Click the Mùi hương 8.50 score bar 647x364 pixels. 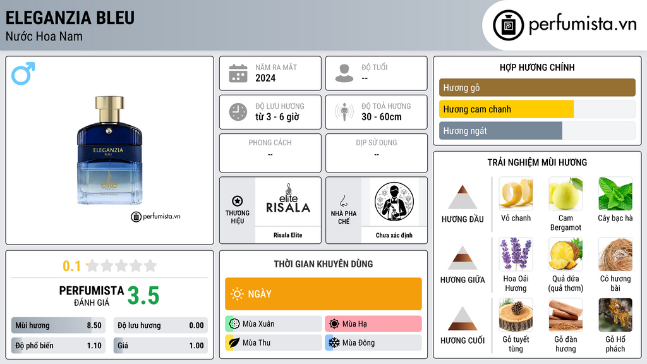(58, 325)
